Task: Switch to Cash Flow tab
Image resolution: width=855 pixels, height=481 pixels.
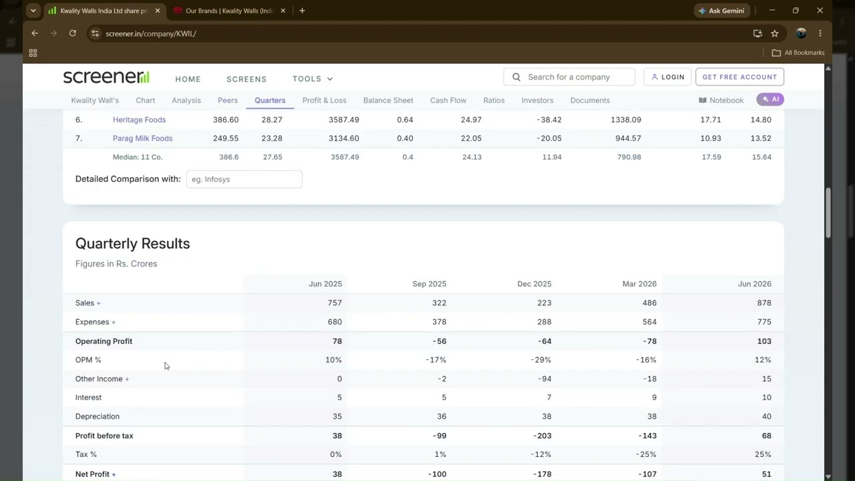Action: tap(448, 100)
